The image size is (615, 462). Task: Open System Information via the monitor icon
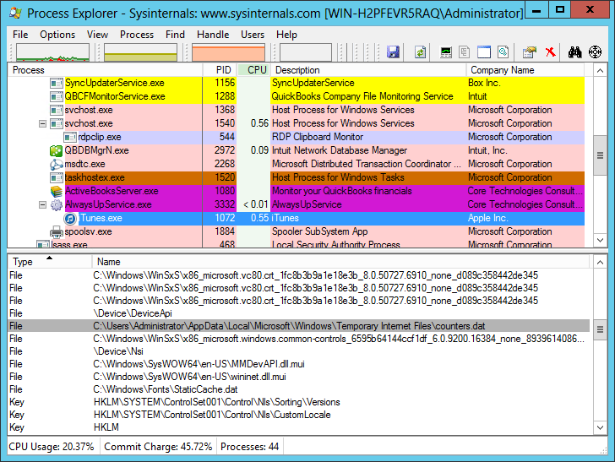pyautogui.click(x=446, y=52)
